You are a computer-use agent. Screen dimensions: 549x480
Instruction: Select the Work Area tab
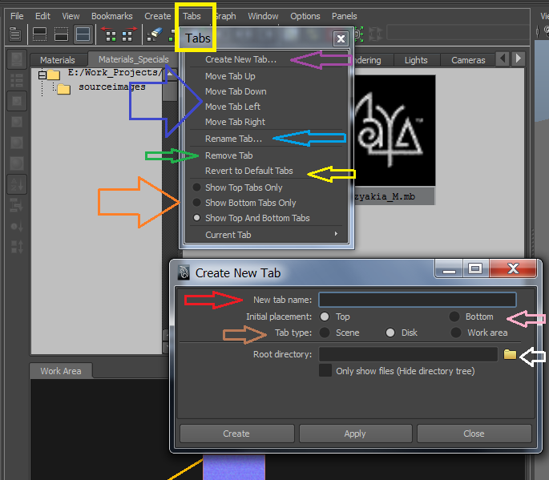click(61, 371)
